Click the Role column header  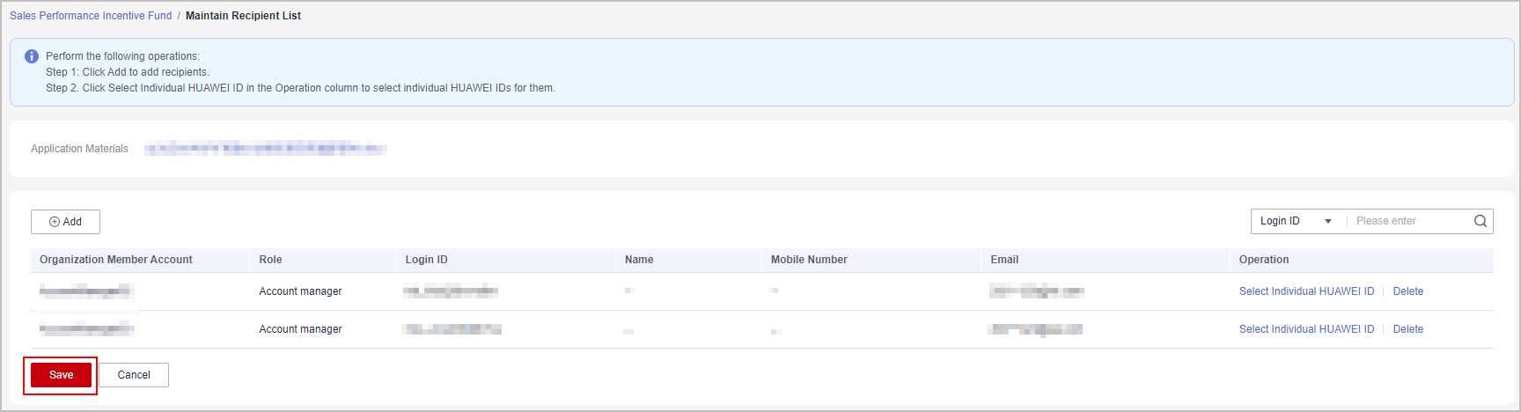point(270,260)
